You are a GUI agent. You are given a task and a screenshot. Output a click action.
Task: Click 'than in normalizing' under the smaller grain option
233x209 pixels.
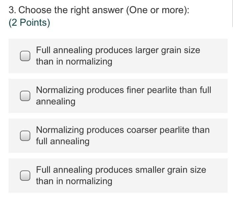coord(74,181)
